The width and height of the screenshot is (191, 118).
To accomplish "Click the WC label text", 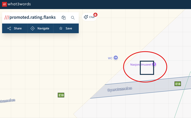I will [x=110, y=58].
